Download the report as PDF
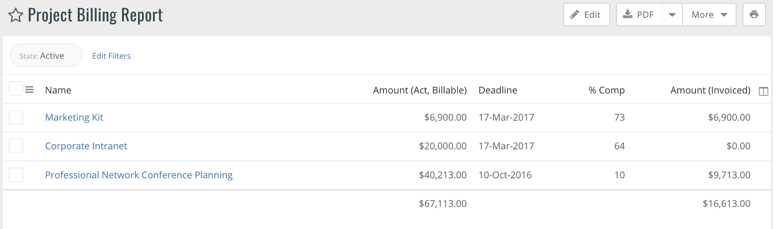 coord(639,14)
